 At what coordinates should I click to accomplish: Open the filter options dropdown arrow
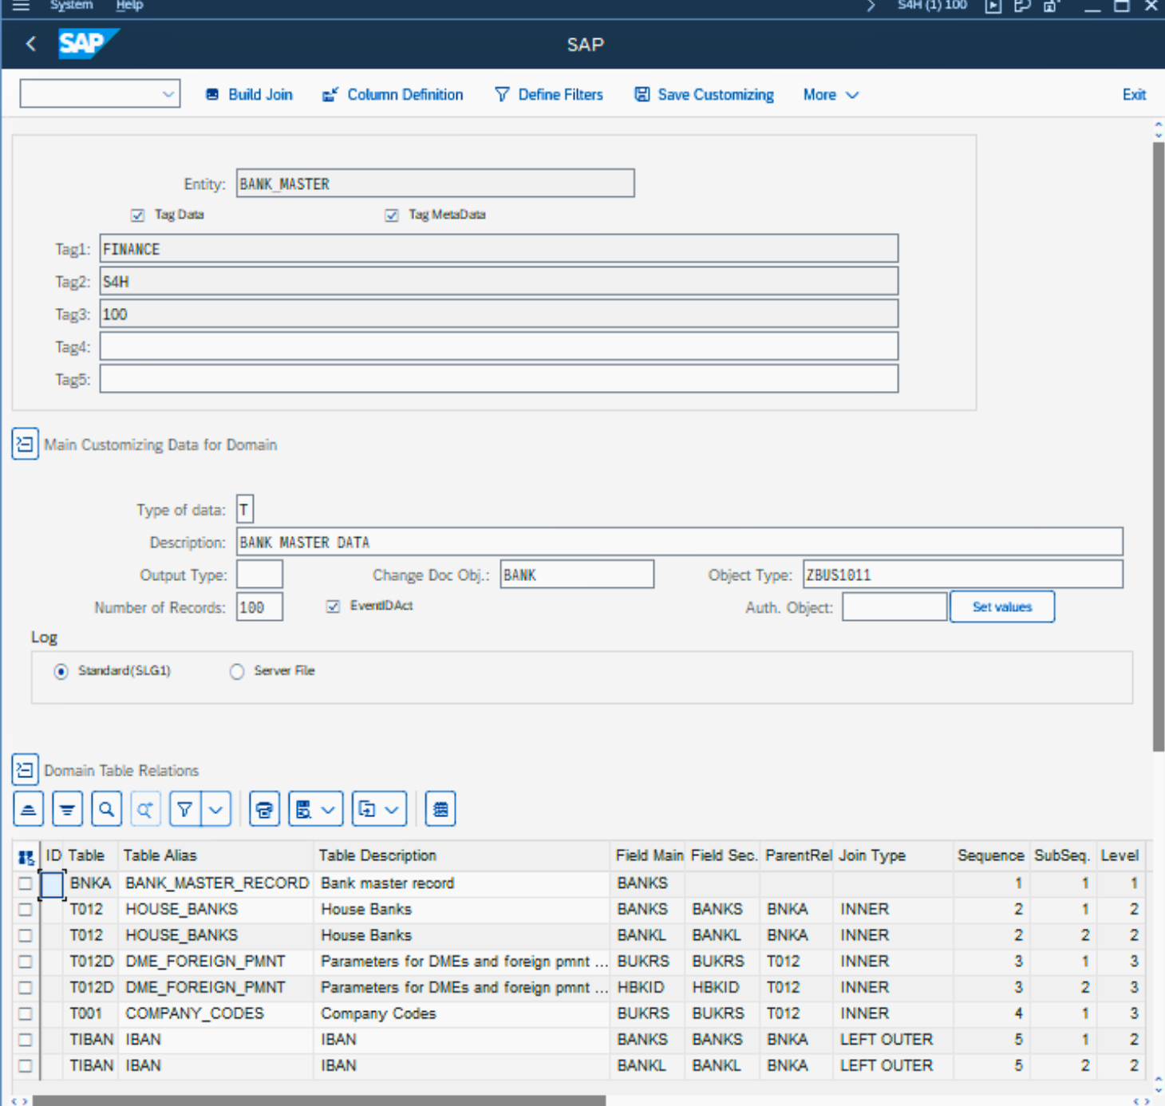(x=216, y=809)
